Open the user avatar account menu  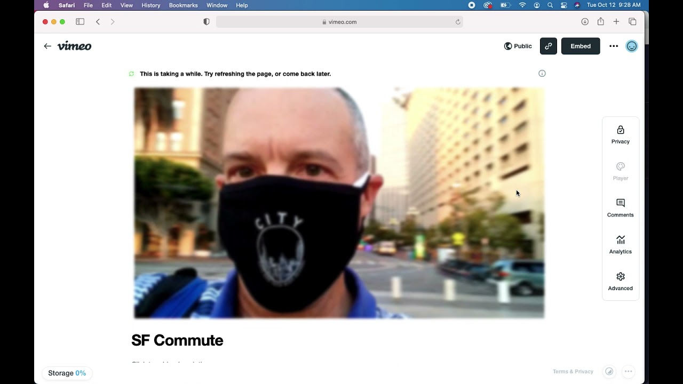[x=632, y=46]
